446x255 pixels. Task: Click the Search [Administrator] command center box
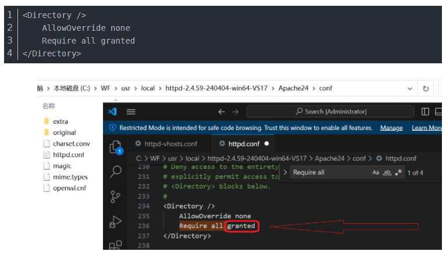click(330, 112)
